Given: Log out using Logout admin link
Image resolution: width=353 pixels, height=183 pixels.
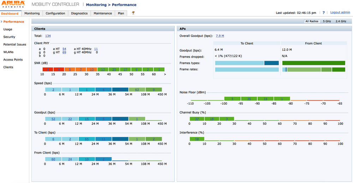Looking at the screenshot, I should click(340, 12).
